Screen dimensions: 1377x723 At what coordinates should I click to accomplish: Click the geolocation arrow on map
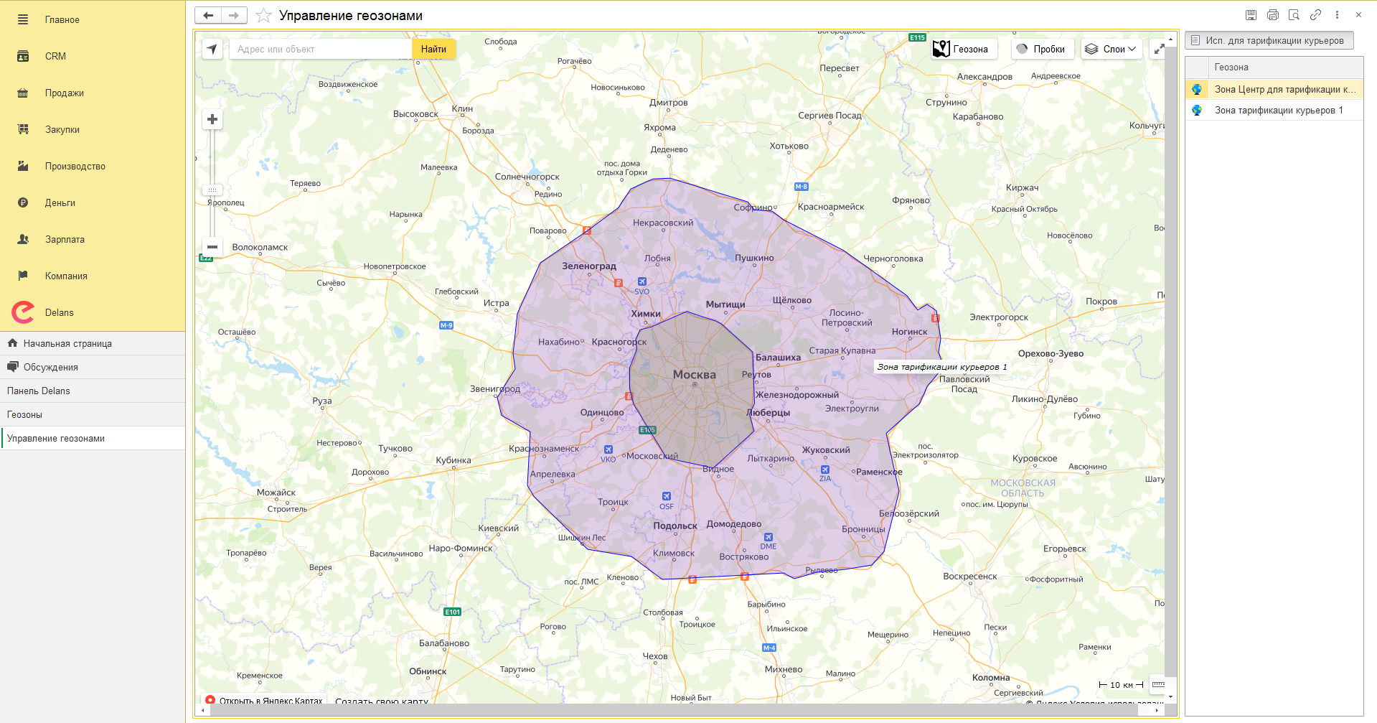[212, 49]
